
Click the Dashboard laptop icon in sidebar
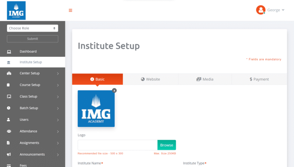pyautogui.click(x=9, y=51)
